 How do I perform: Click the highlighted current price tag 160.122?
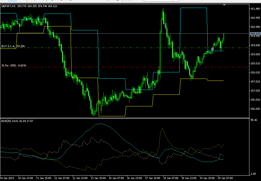[x=255, y=33]
